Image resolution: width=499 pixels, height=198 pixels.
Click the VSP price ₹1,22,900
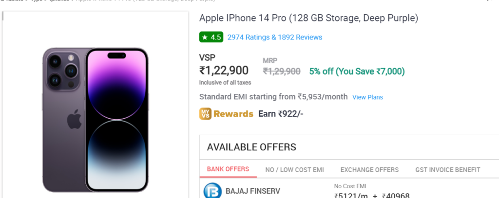pos(224,71)
